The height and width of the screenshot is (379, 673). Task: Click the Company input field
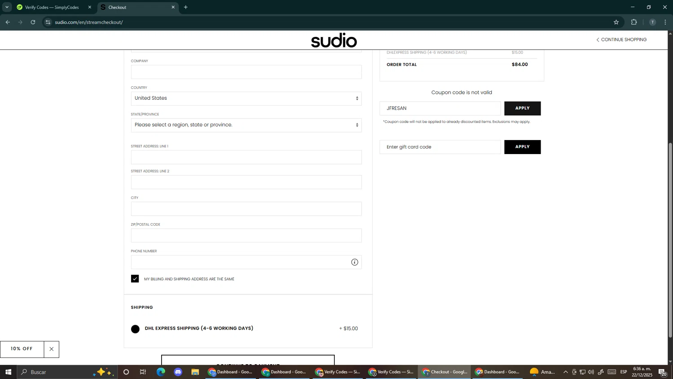[246, 72]
